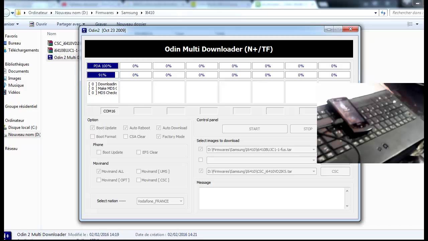Click phone webcam overlay thumbnail
The height and width of the screenshot is (241, 428).
click(370, 123)
